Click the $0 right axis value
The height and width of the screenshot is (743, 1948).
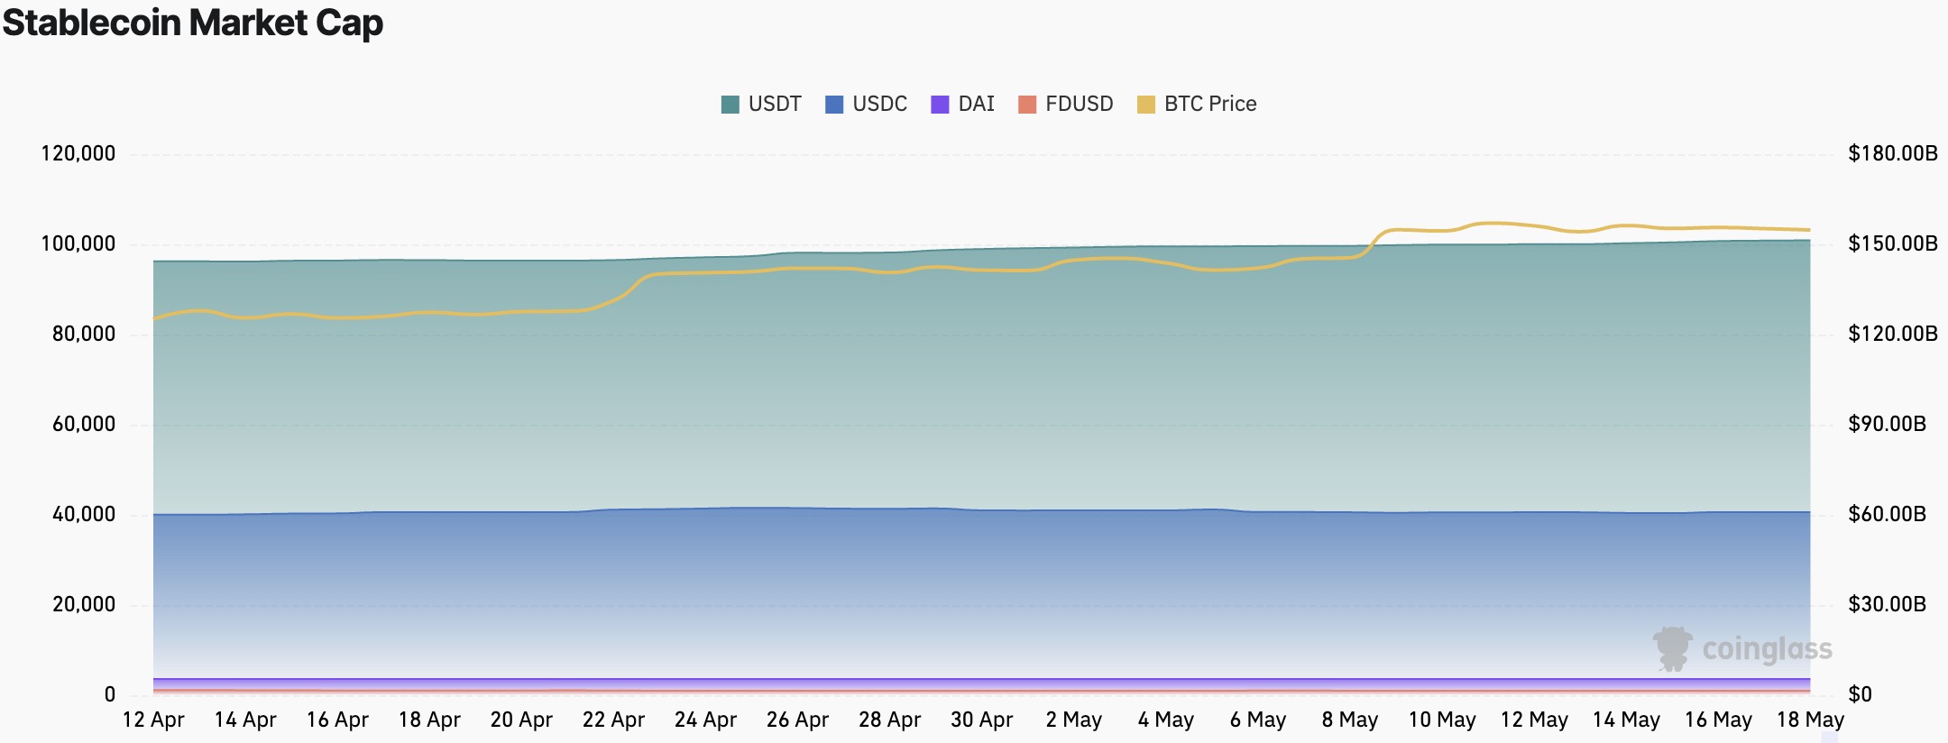coord(1860,695)
